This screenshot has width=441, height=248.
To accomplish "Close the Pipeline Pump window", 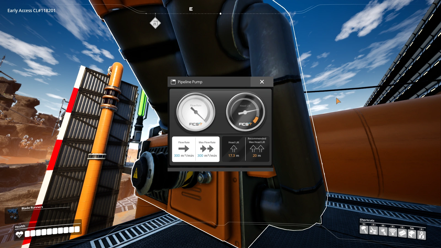I will [x=262, y=82].
